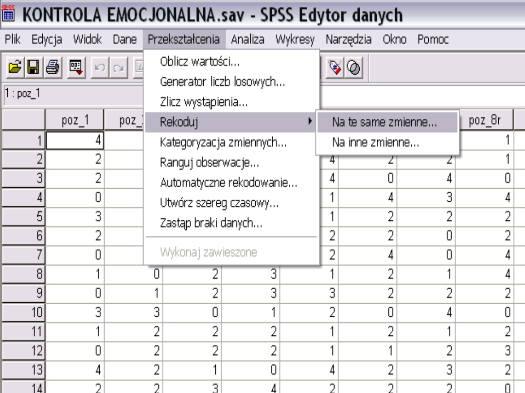Choose 'Na inne zmienne...' option

[375, 143]
